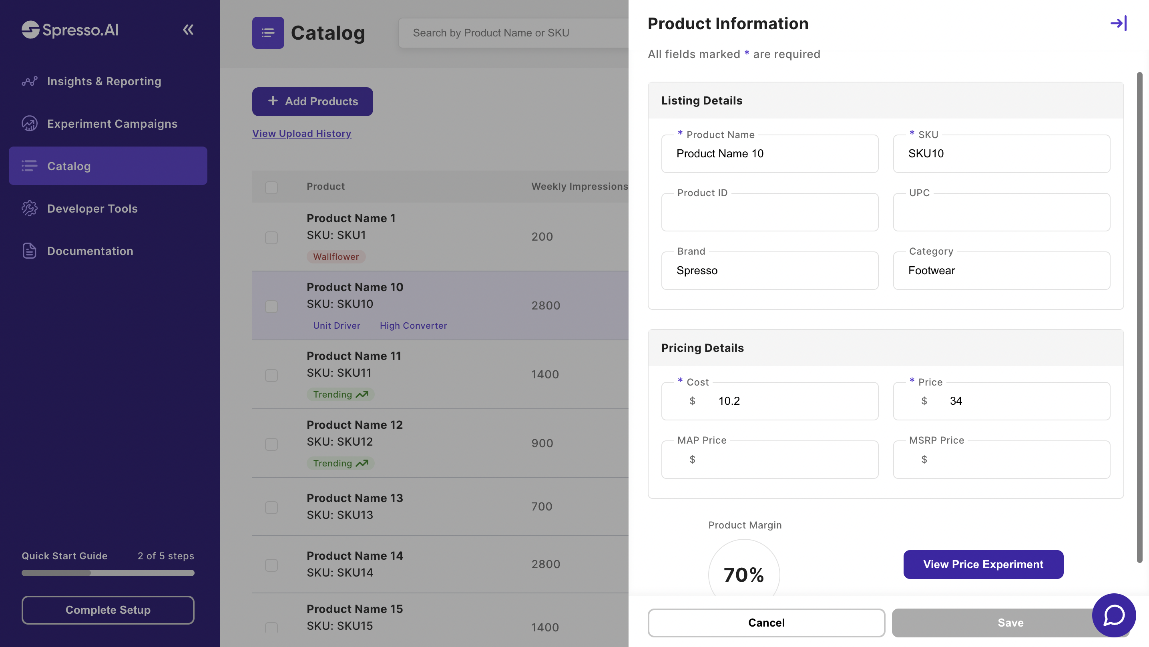This screenshot has width=1149, height=647.
Task: Click the Quick Start Guide progress bar
Action: (108, 573)
